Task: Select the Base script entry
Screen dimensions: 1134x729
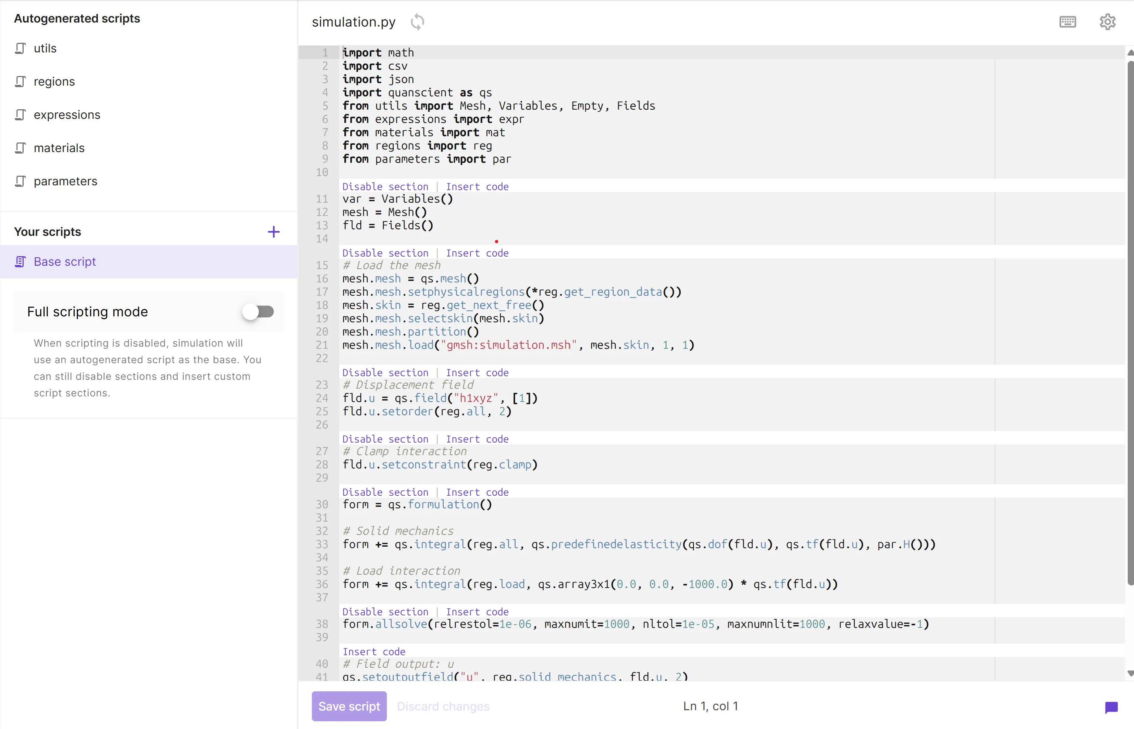Action: pos(64,261)
